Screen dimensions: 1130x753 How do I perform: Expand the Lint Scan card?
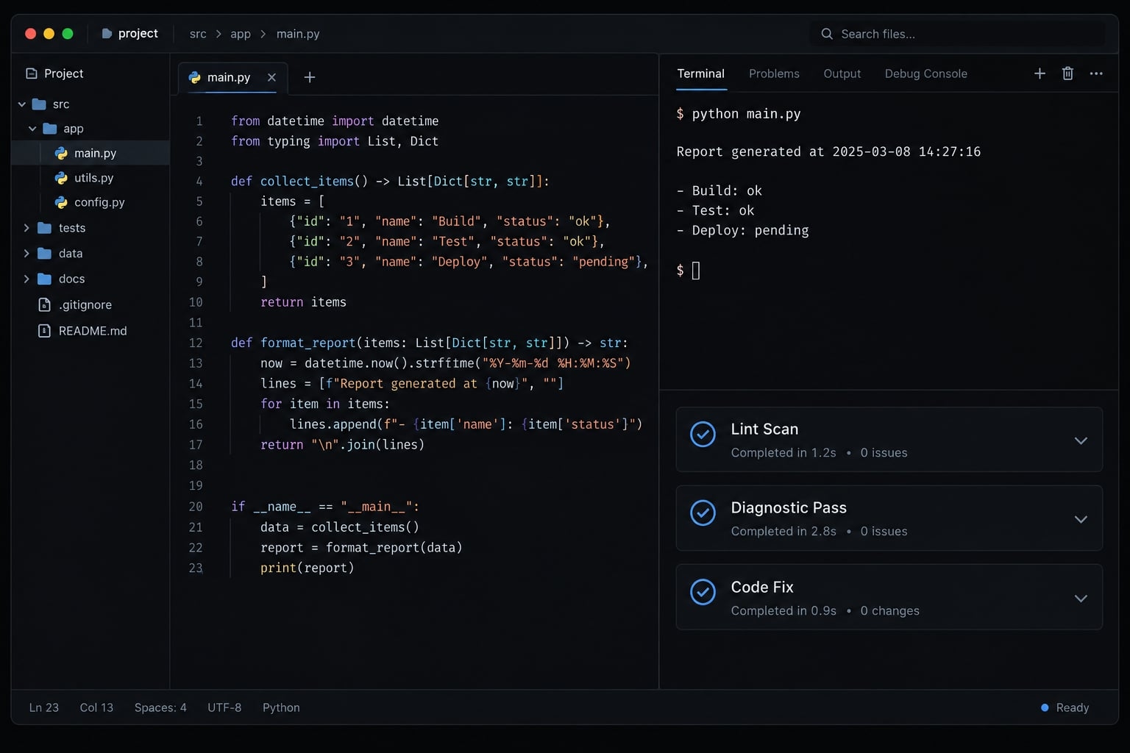coord(1081,440)
